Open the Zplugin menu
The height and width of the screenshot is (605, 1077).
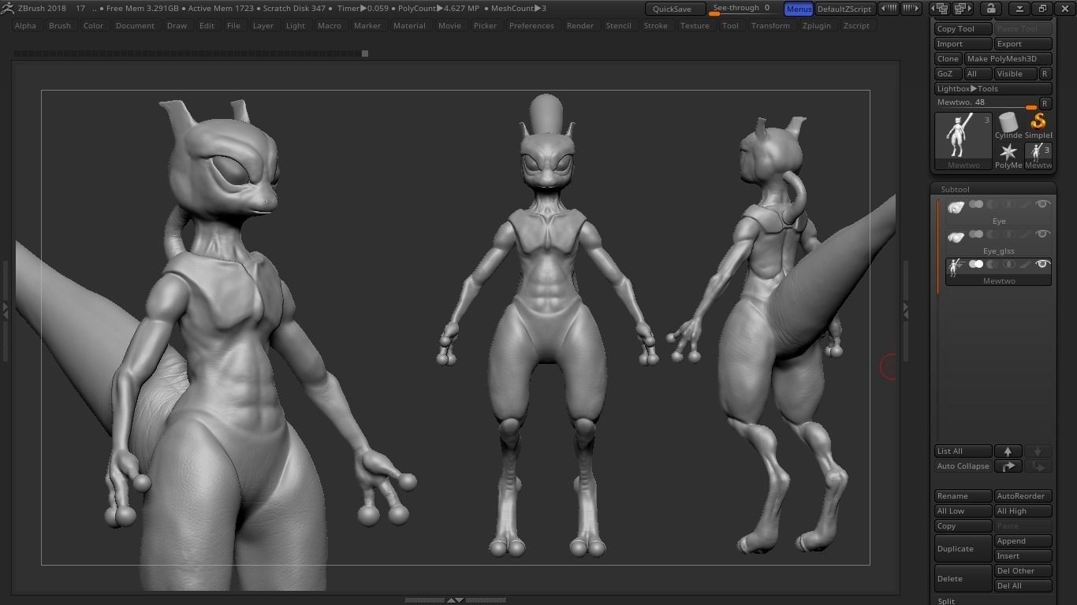coord(816,25)
